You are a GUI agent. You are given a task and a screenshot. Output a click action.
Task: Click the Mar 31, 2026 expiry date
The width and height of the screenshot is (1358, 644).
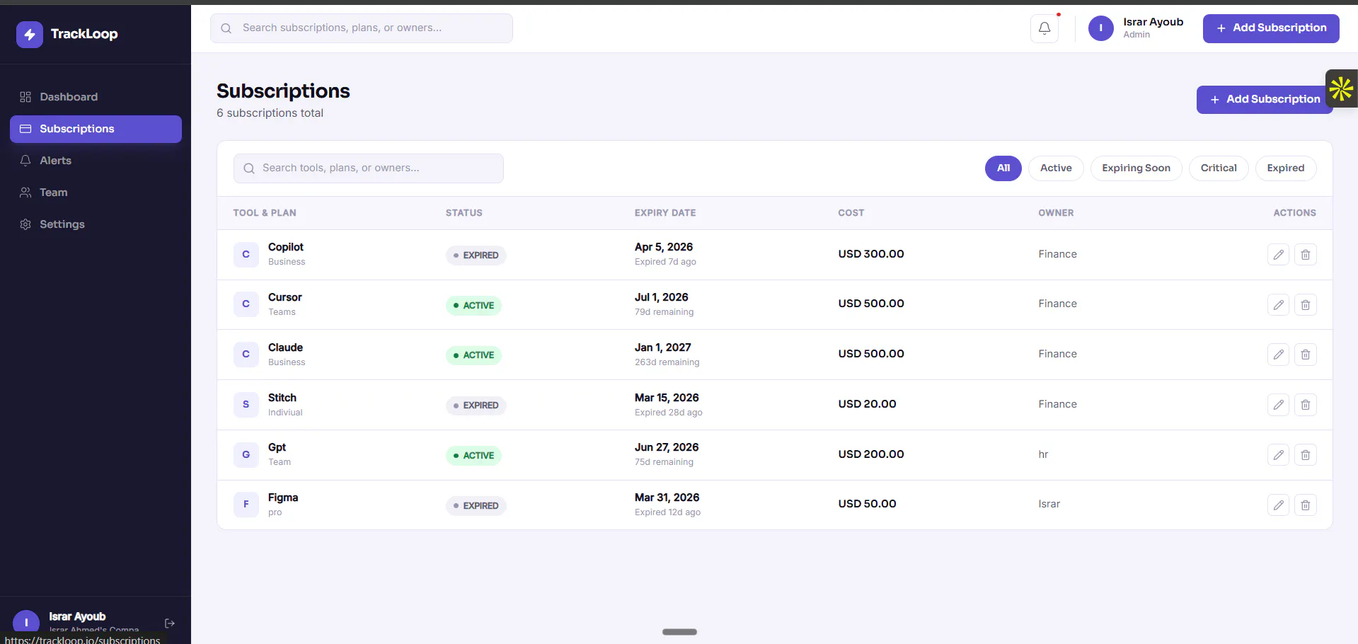(667, 498)
